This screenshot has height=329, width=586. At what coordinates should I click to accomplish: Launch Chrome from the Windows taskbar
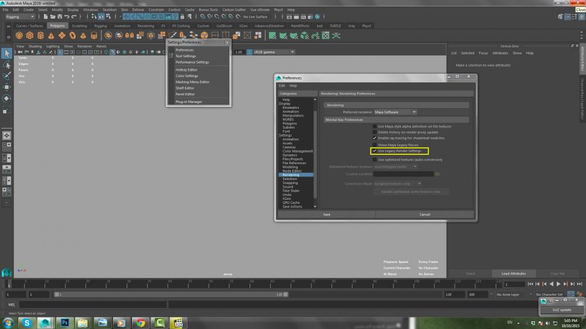[140, 322]
